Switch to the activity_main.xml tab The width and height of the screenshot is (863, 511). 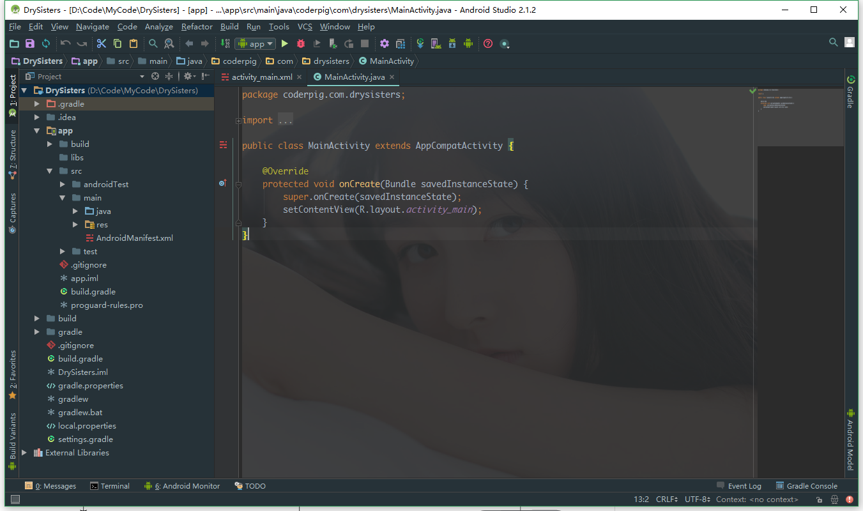tap(261, 77)
